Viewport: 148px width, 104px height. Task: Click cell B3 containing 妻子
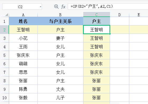tap(60, 38)
